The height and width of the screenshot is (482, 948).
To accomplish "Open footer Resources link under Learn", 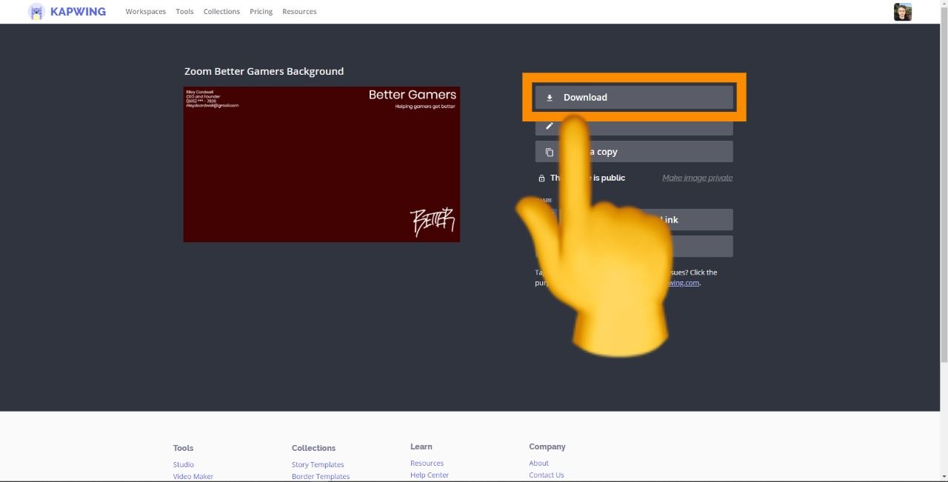I will (427, 463).
